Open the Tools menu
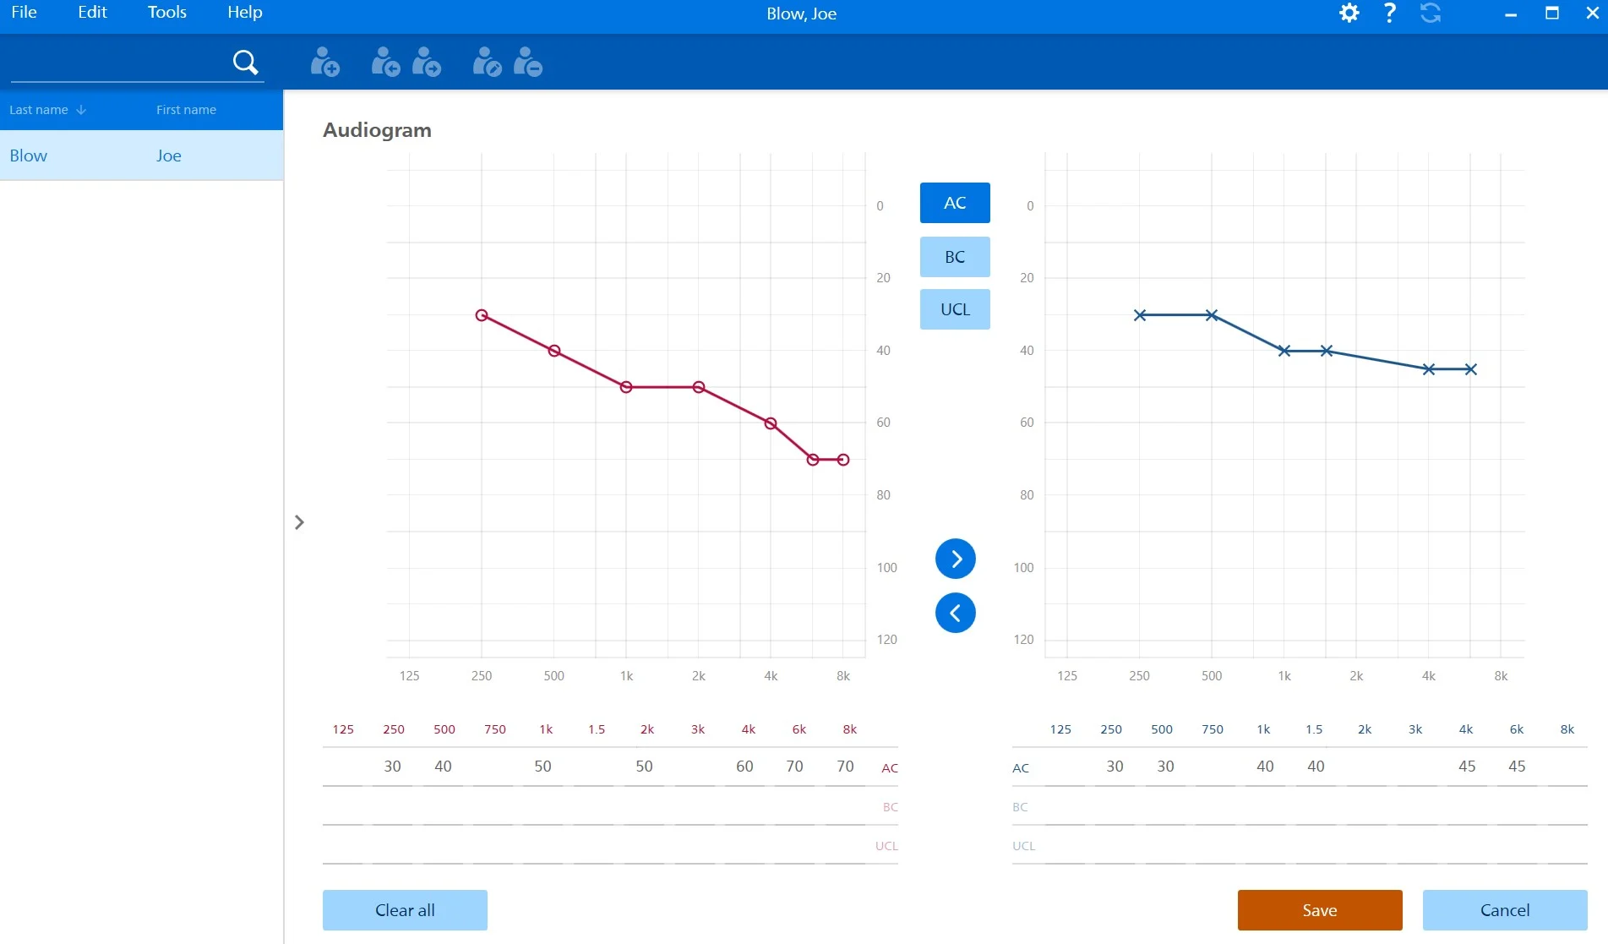Screen dimensions: 1608x944 click(166, 12)
